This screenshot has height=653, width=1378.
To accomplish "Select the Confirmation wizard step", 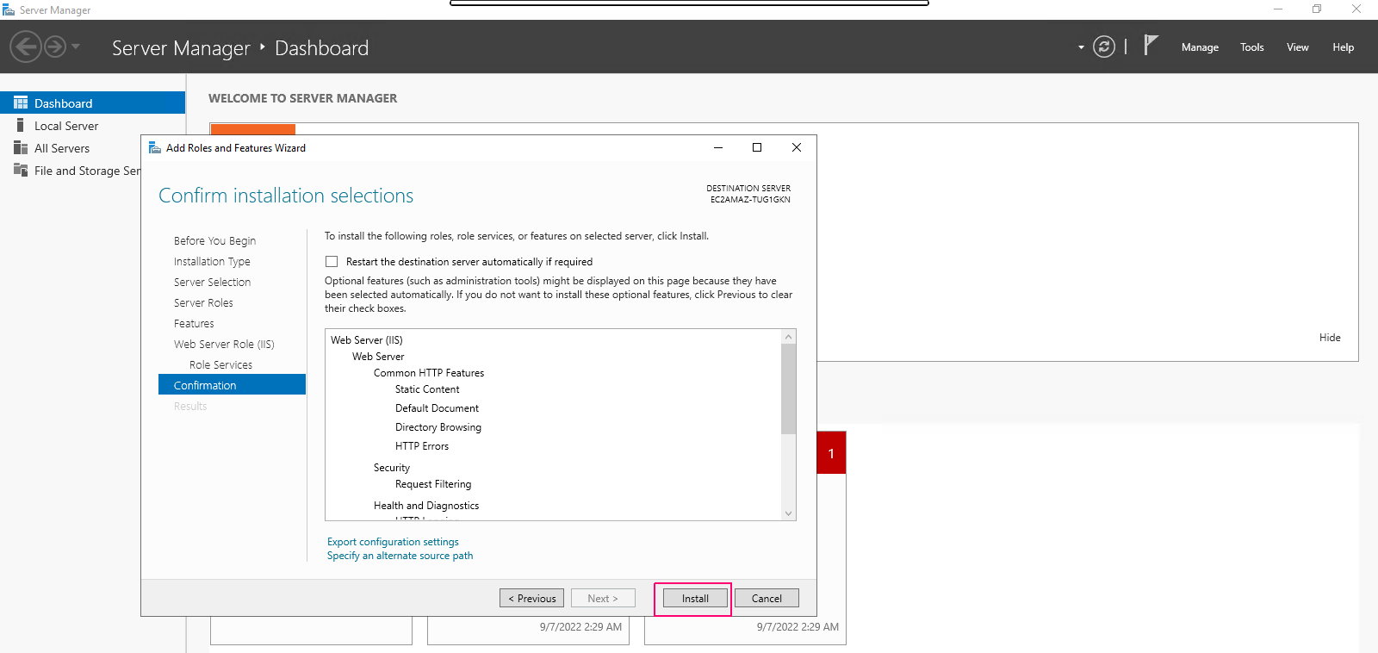I will 232,384.
